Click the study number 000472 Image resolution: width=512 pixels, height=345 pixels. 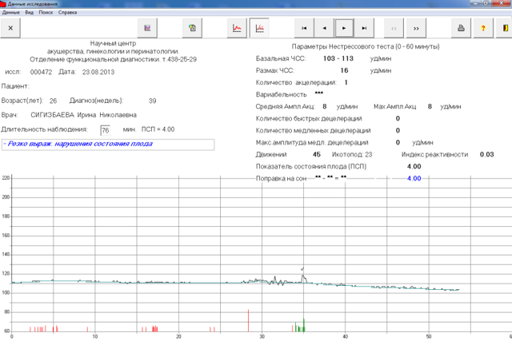point(41,72)
